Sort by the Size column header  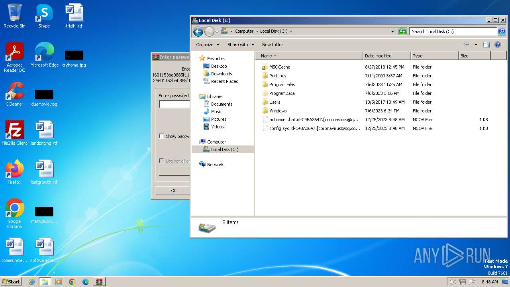point(475,56)
